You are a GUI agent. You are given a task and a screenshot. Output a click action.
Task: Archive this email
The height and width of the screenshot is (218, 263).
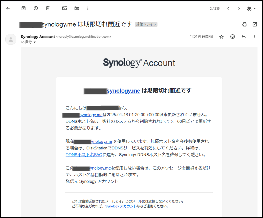click(24, 8)
